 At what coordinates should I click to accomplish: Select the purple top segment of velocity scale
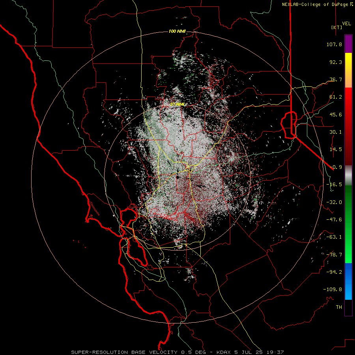click(348, 44)
